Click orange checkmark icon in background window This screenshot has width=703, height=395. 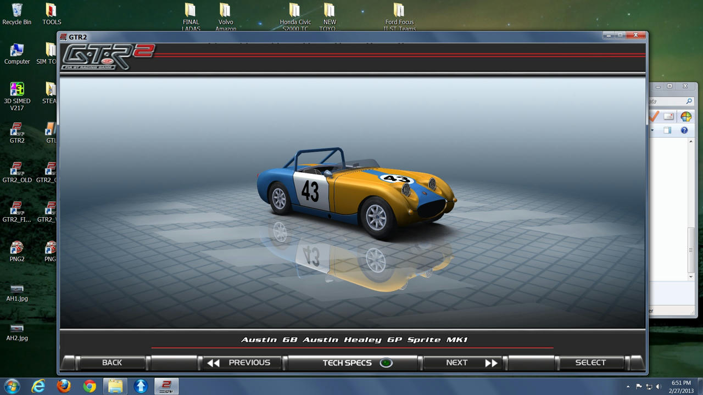[x=654, y=116]
